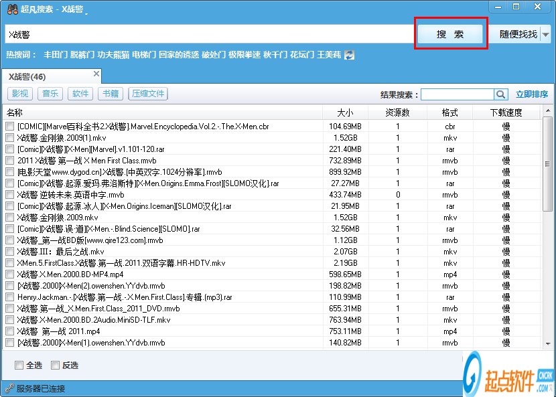Screen dimensions: 556x397
Task: Click 服务器已连接 status text
Action: click(x=41, y=388)
